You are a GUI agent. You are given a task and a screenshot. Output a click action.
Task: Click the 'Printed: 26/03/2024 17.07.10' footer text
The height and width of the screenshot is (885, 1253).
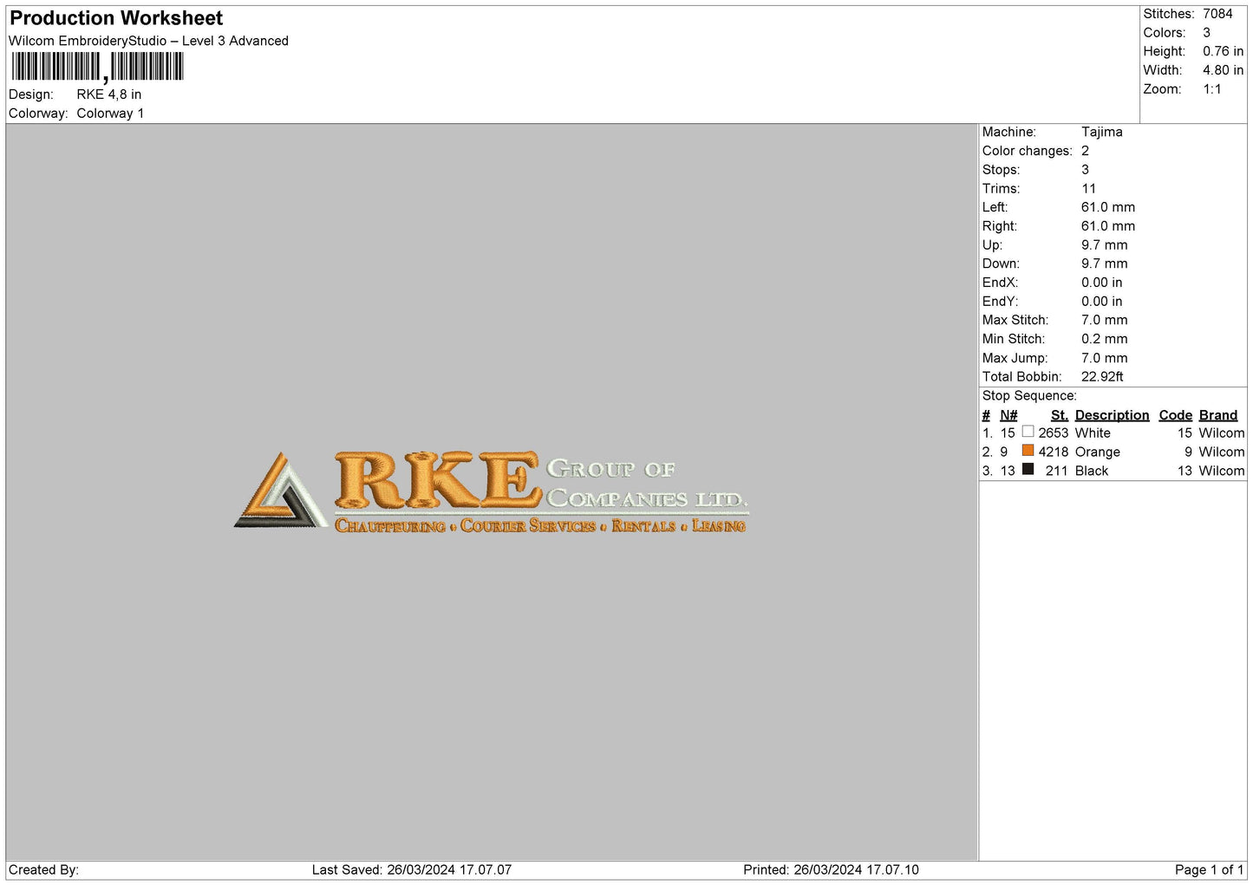pyautogui.click(x=831, y=870)
